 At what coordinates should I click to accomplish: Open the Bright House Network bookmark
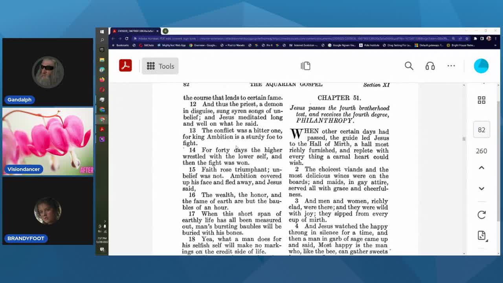click(461, 45)
